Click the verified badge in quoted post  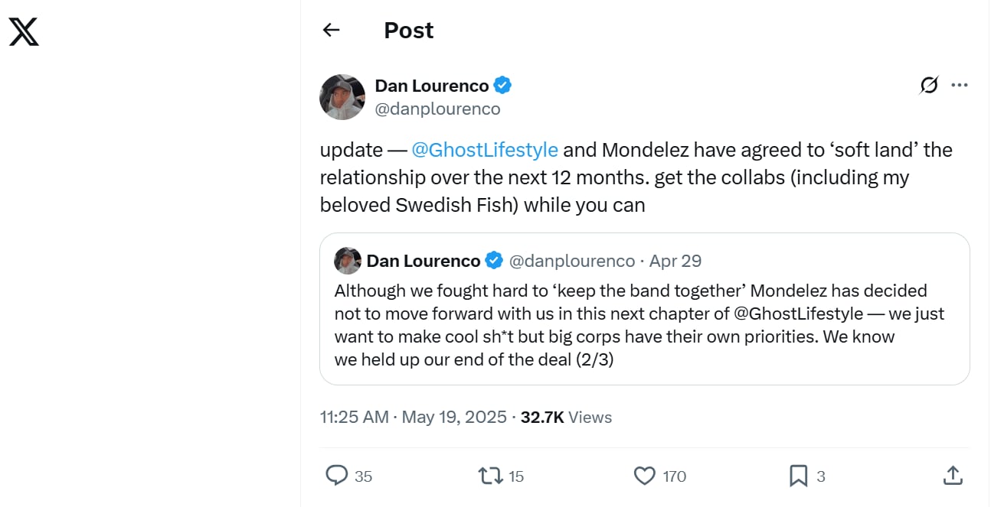pos(494,261)
